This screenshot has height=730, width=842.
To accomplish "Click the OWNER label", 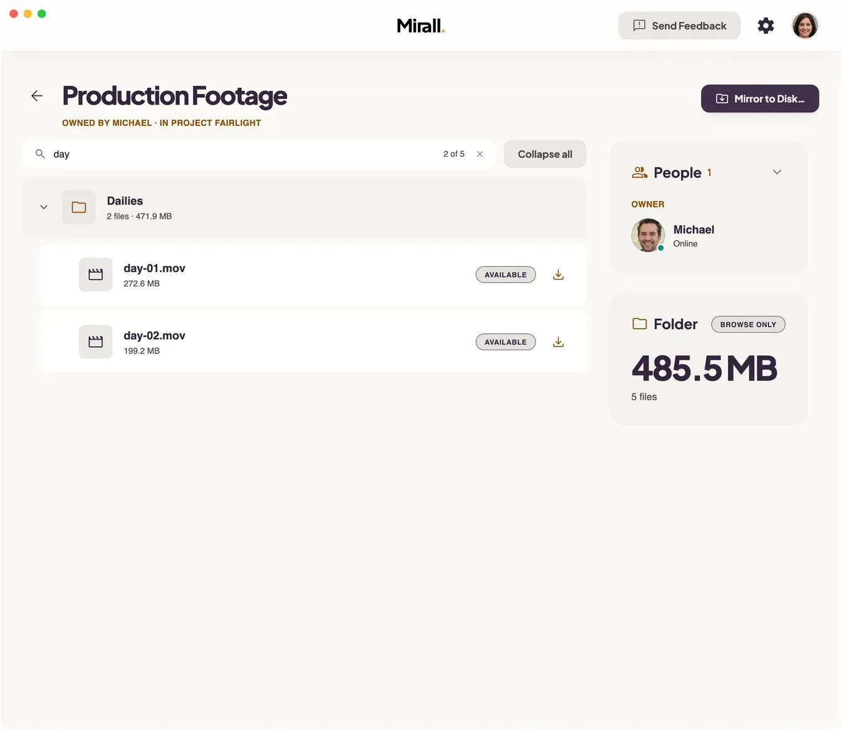I will [x=648, y=204].
